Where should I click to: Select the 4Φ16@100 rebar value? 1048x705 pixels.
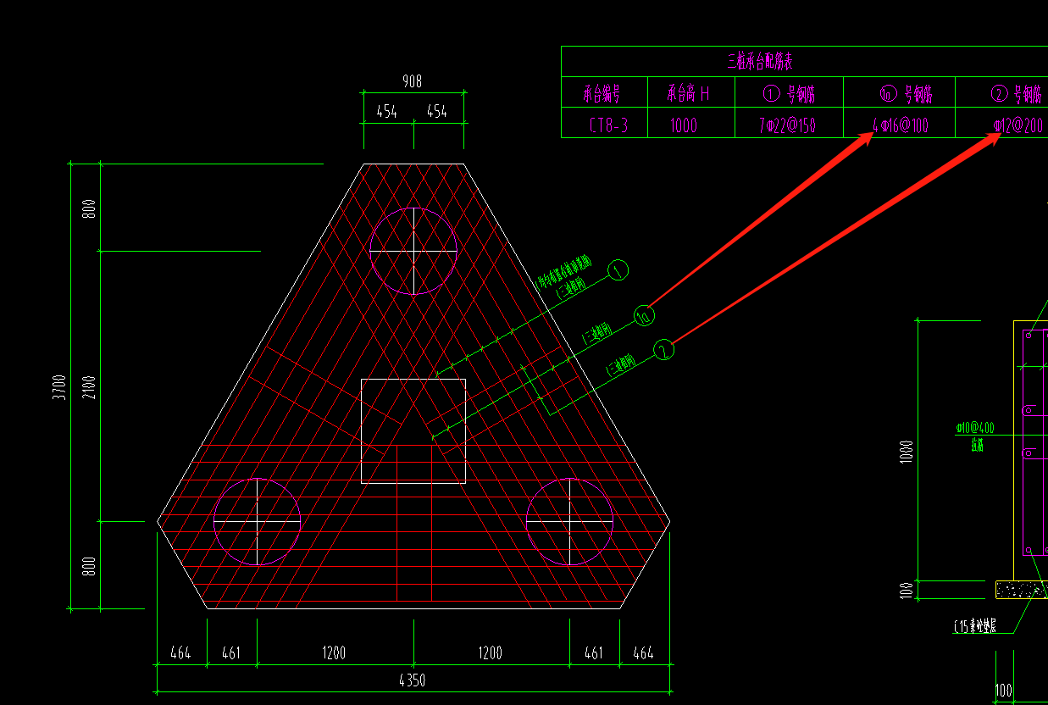pos(901,125)
